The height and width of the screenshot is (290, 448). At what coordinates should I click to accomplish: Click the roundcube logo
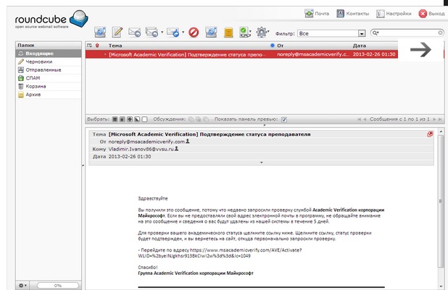click(51, 19)
